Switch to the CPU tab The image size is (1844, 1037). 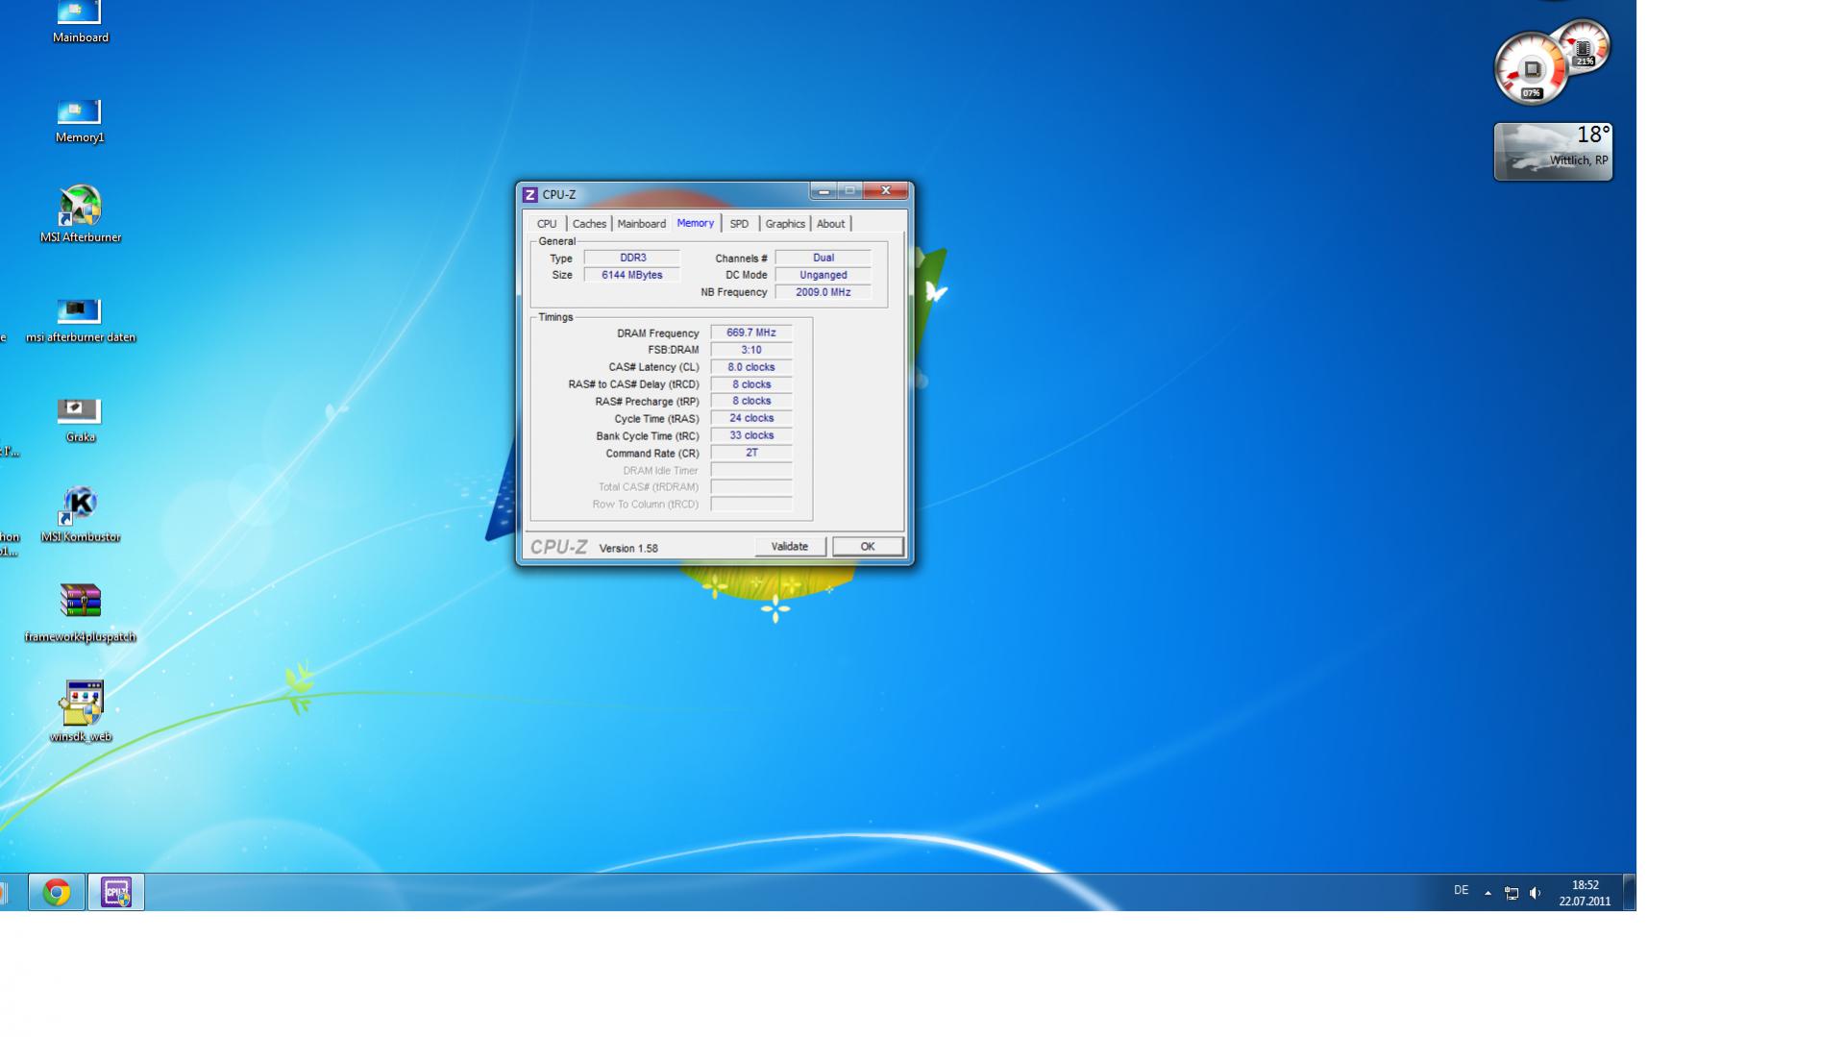tap(547, 224)
